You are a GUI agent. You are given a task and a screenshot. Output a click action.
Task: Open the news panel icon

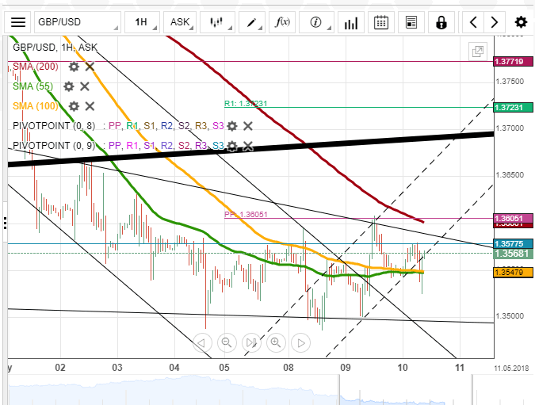tap(411, 22)
